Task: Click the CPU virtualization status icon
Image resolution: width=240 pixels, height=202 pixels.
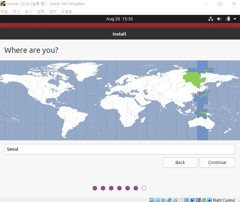Action: pos(198,200)
